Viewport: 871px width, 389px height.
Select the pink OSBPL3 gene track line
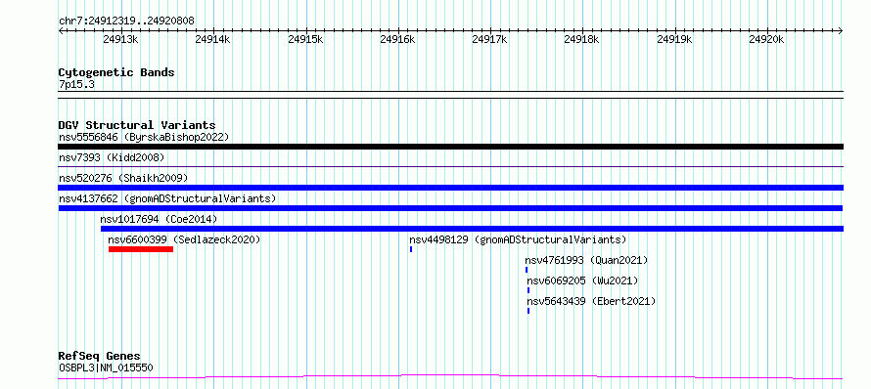pos(450,377)
